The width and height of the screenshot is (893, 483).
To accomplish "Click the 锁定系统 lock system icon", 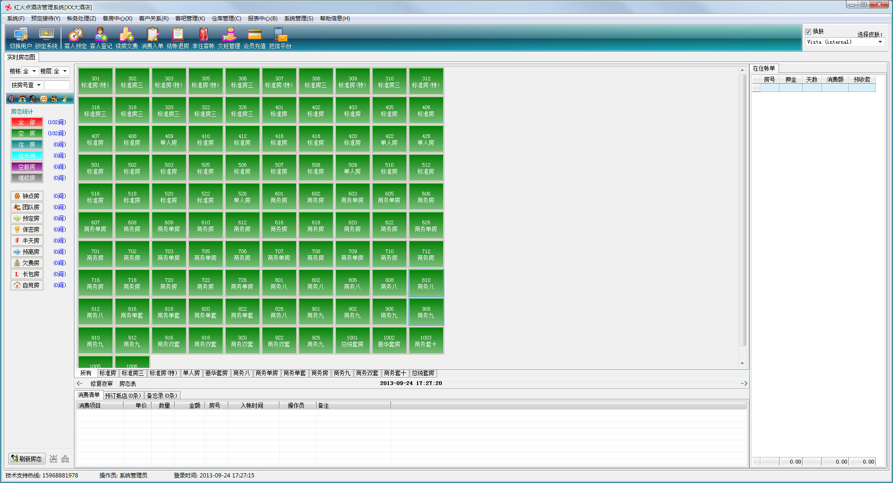I will (46, 38).
